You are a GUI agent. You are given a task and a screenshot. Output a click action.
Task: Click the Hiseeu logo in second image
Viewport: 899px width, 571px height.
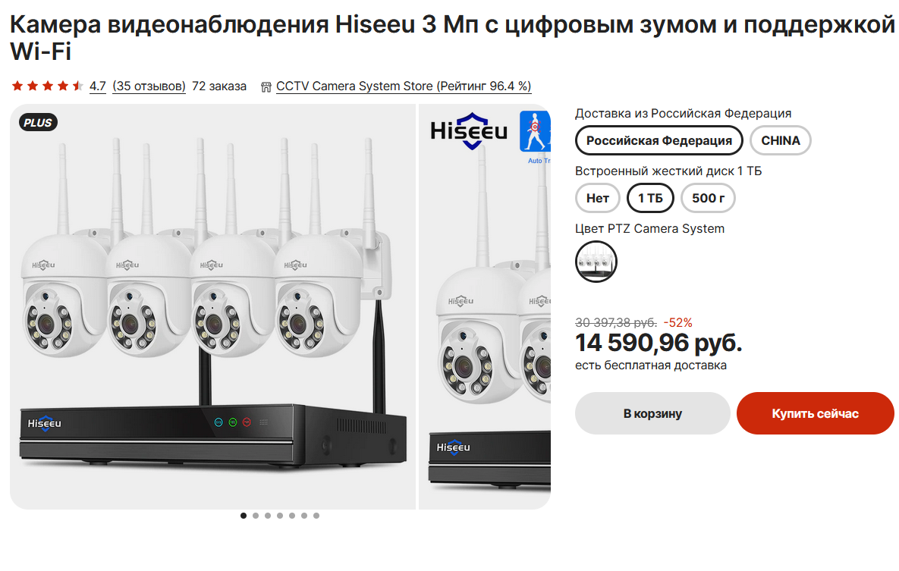(x=469, y=130)
